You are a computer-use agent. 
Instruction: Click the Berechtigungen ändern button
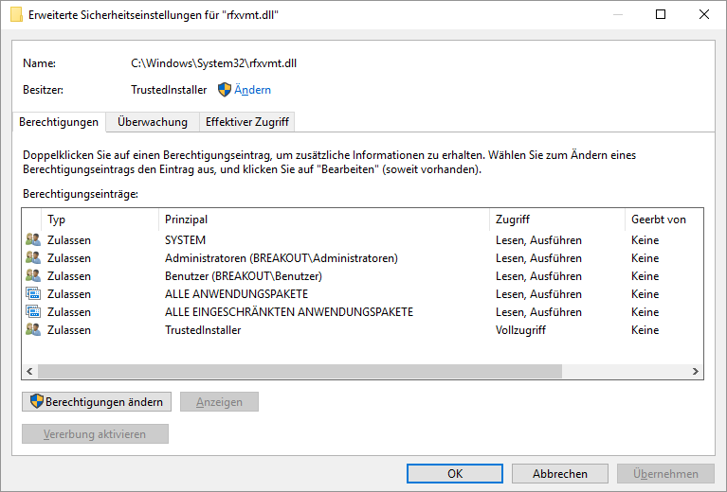[97, 402]
